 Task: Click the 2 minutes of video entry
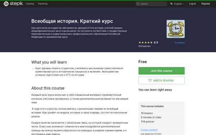click(151, 117)
